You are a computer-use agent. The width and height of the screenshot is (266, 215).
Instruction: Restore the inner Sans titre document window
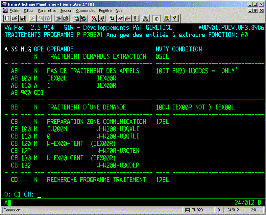pos(255,11)
